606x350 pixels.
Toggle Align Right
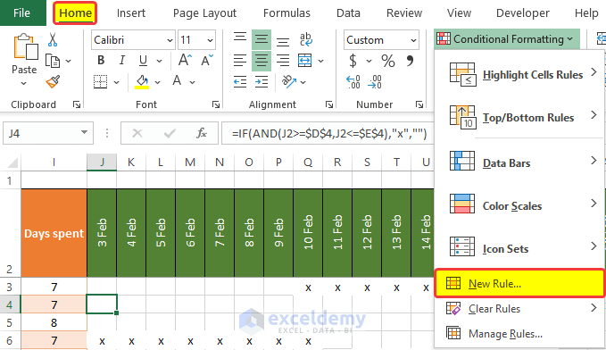pyautogui.click(x=283, y=61)
